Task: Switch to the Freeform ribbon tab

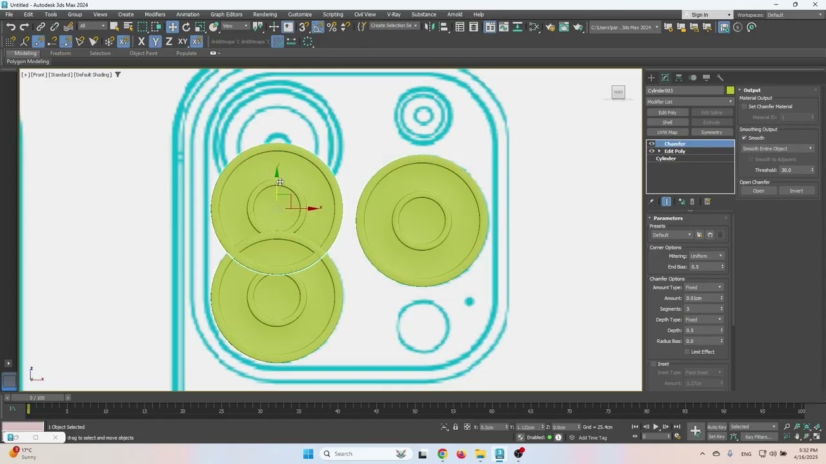Action: (61, 53)
